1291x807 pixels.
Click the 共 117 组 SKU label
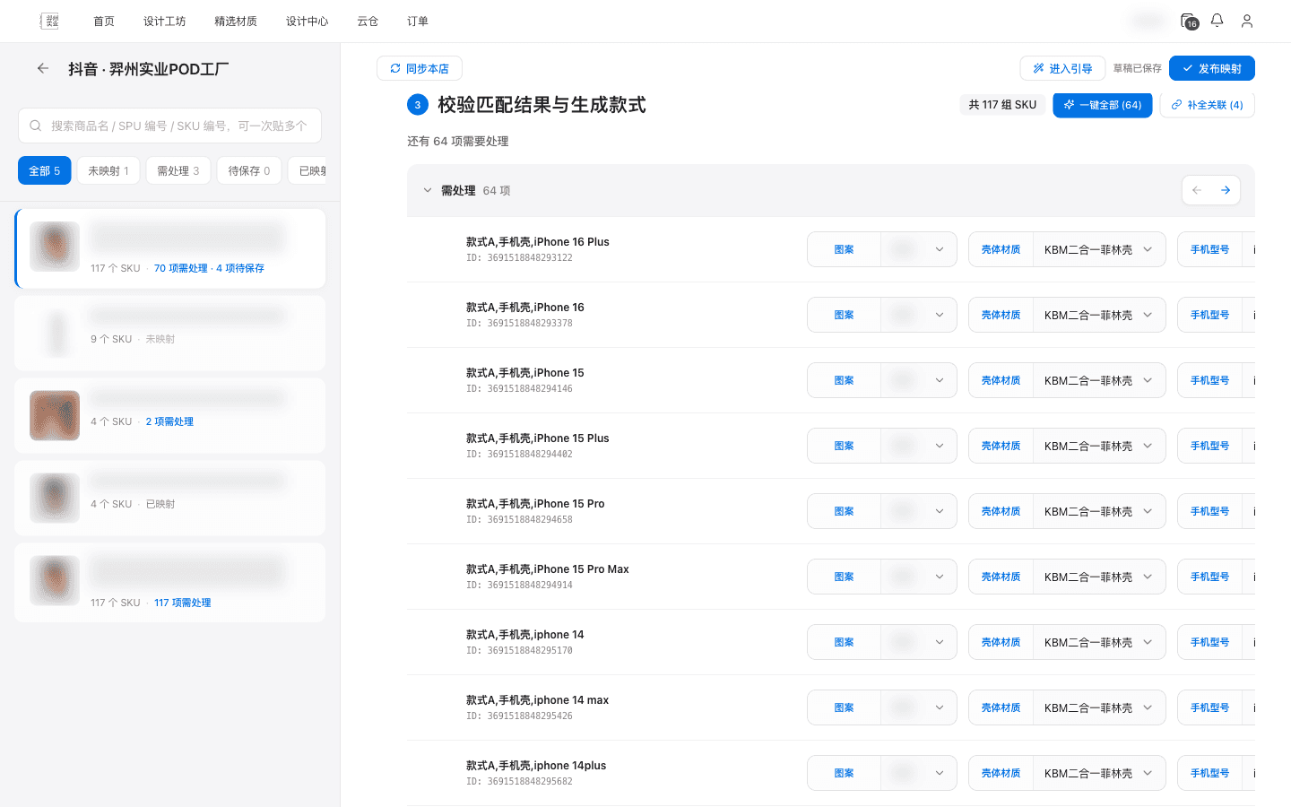coord(1002,105)
